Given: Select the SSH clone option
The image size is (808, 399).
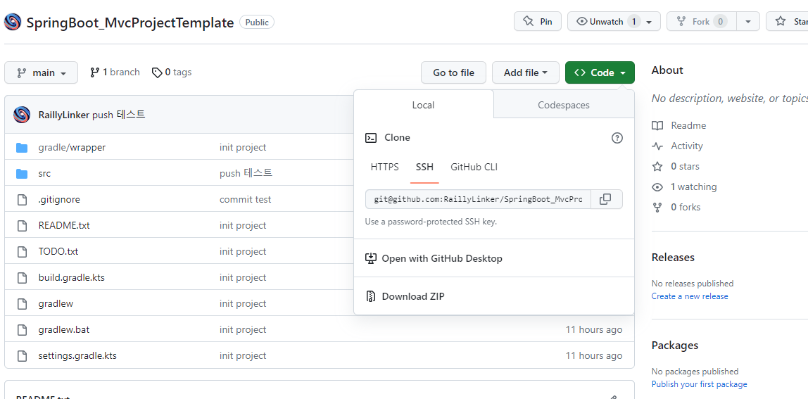Looking at the screenshot, I should 424,167.
